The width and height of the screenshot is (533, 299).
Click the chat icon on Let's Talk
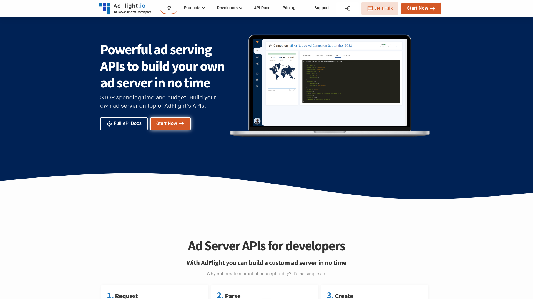click(x=370, y=9)
